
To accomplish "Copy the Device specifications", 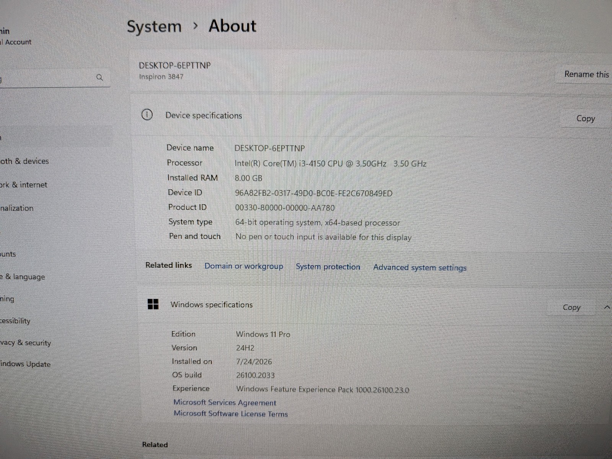I will pos(586,119).
